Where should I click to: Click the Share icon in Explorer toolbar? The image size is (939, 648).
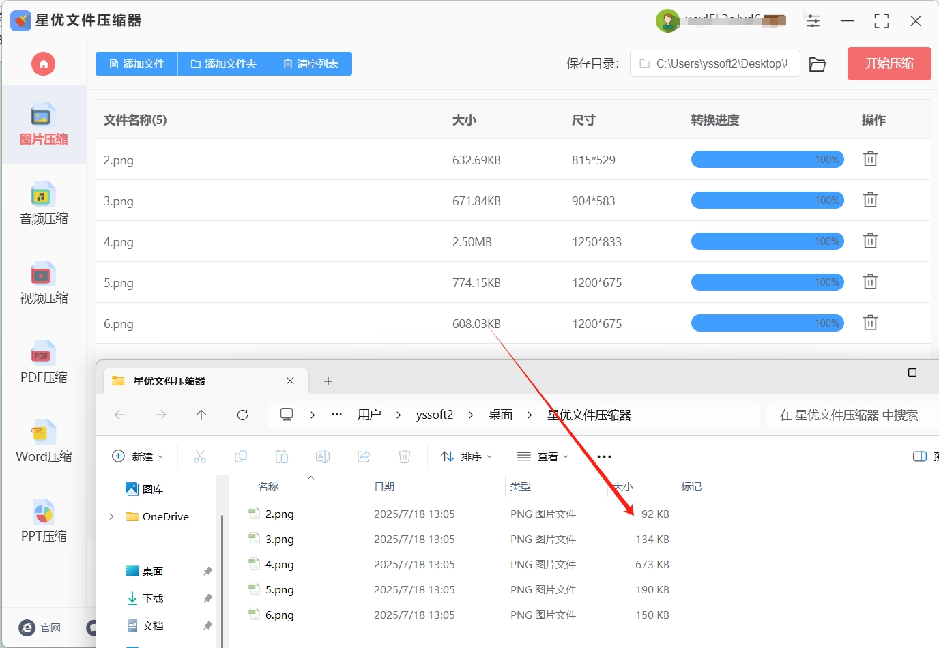pyautogui.click(x=364, y=456)
